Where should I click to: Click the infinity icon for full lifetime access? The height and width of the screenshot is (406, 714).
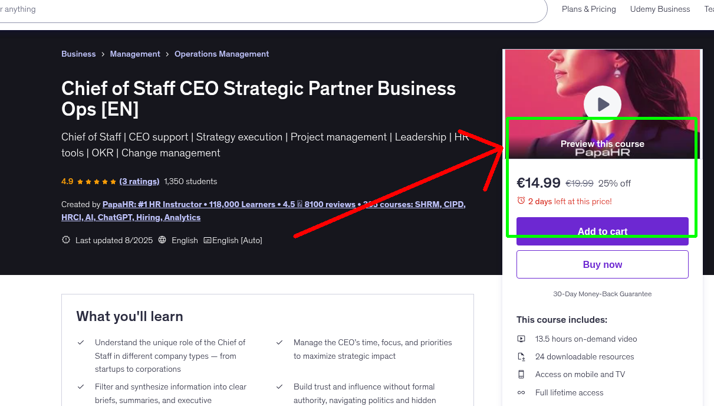pos(521,392)
